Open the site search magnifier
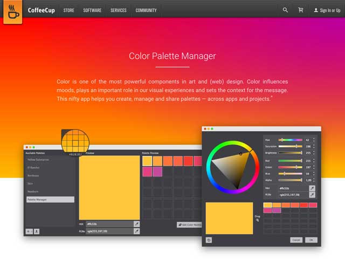This screenshot has width=345, height=259. pyautogui.click(x=285, y=10)
